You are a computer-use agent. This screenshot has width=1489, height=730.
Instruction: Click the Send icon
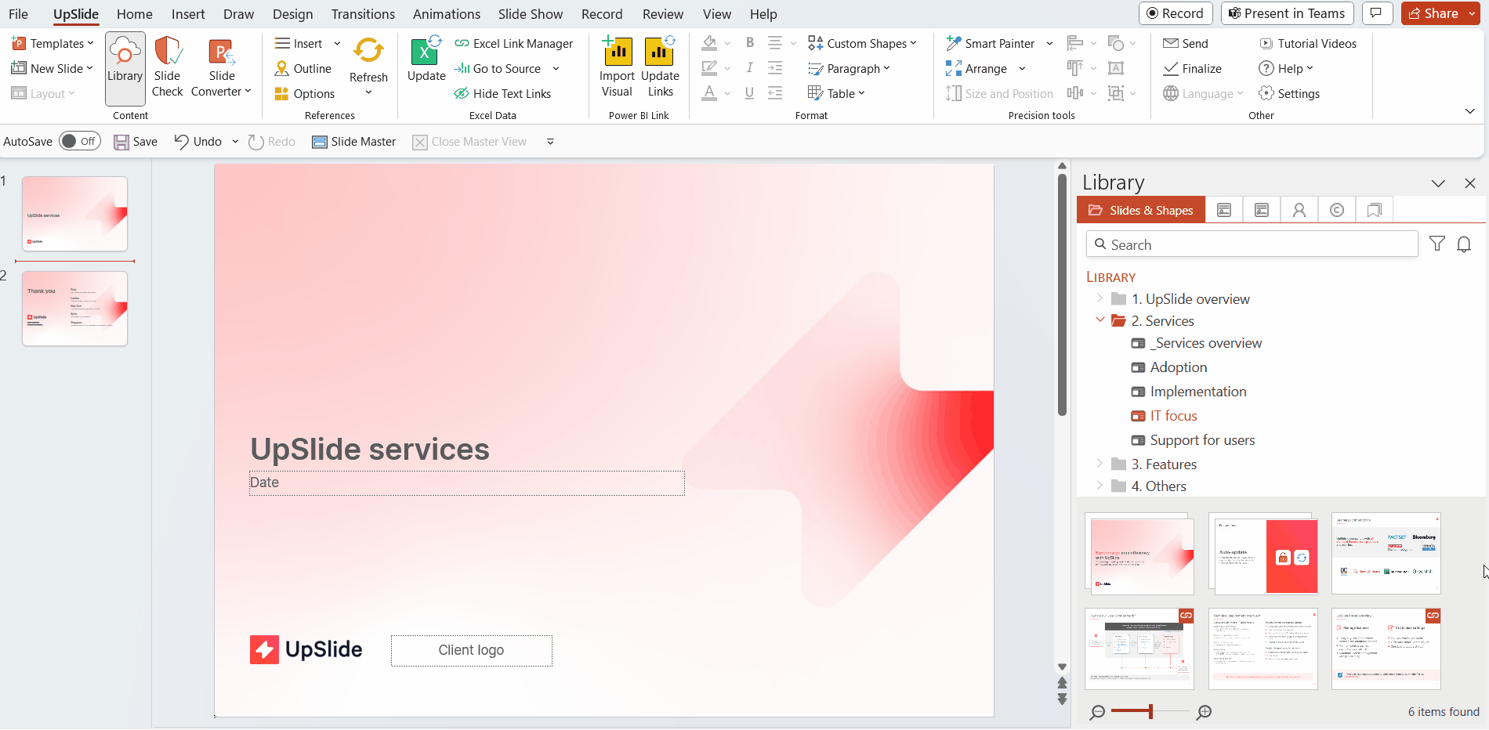tap(1171, 44)
